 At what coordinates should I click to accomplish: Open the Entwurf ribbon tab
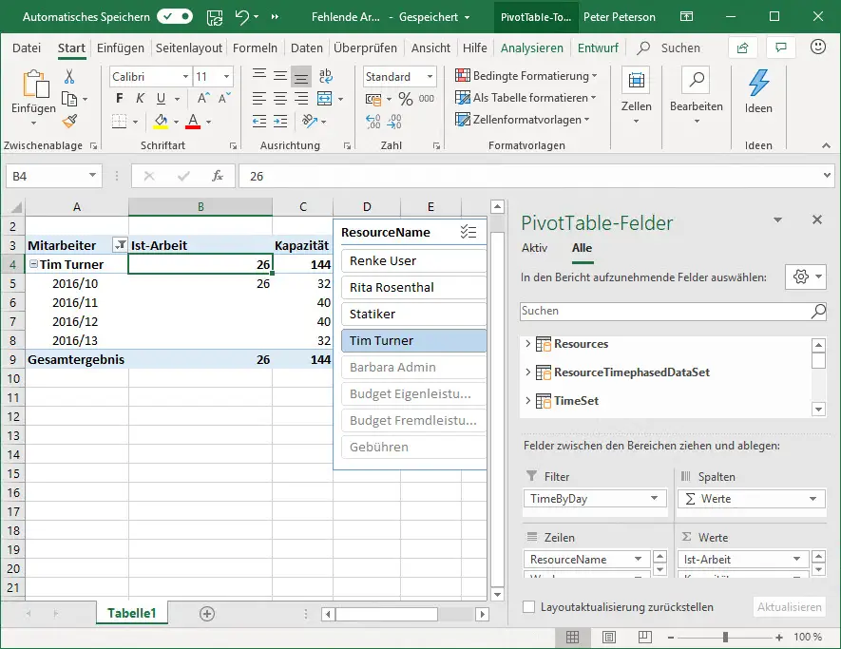(x=598, y=48)
